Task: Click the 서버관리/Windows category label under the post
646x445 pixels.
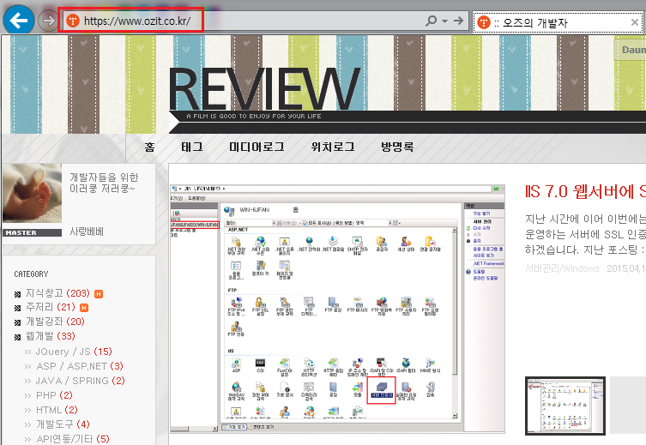Action: (563, 268)
